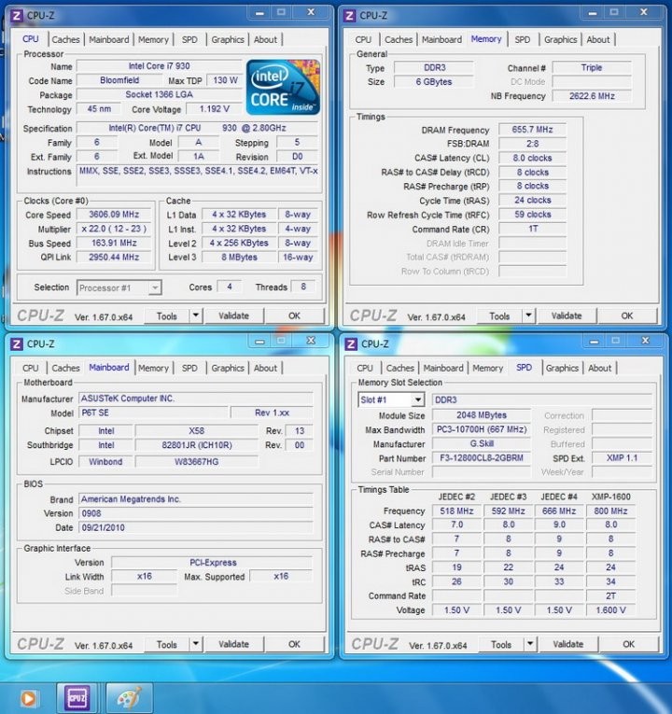Click Tools button in the SPD window
672x714 pixels.
(501, 644)
